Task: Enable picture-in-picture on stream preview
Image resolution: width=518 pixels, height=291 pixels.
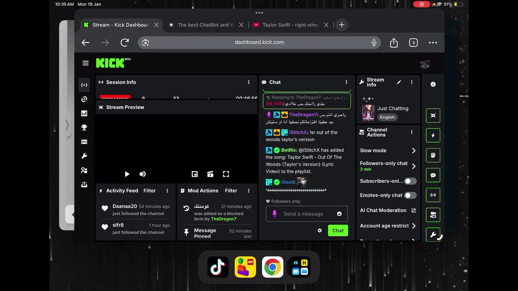Action: coord(195,174)
